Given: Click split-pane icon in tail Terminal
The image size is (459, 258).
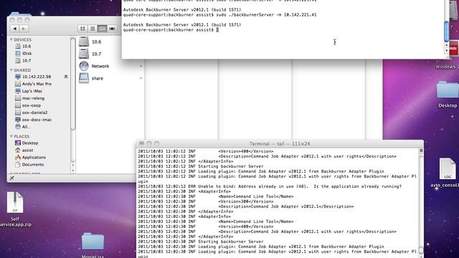Looking at the screenshot, I should (x=421, y=150).
